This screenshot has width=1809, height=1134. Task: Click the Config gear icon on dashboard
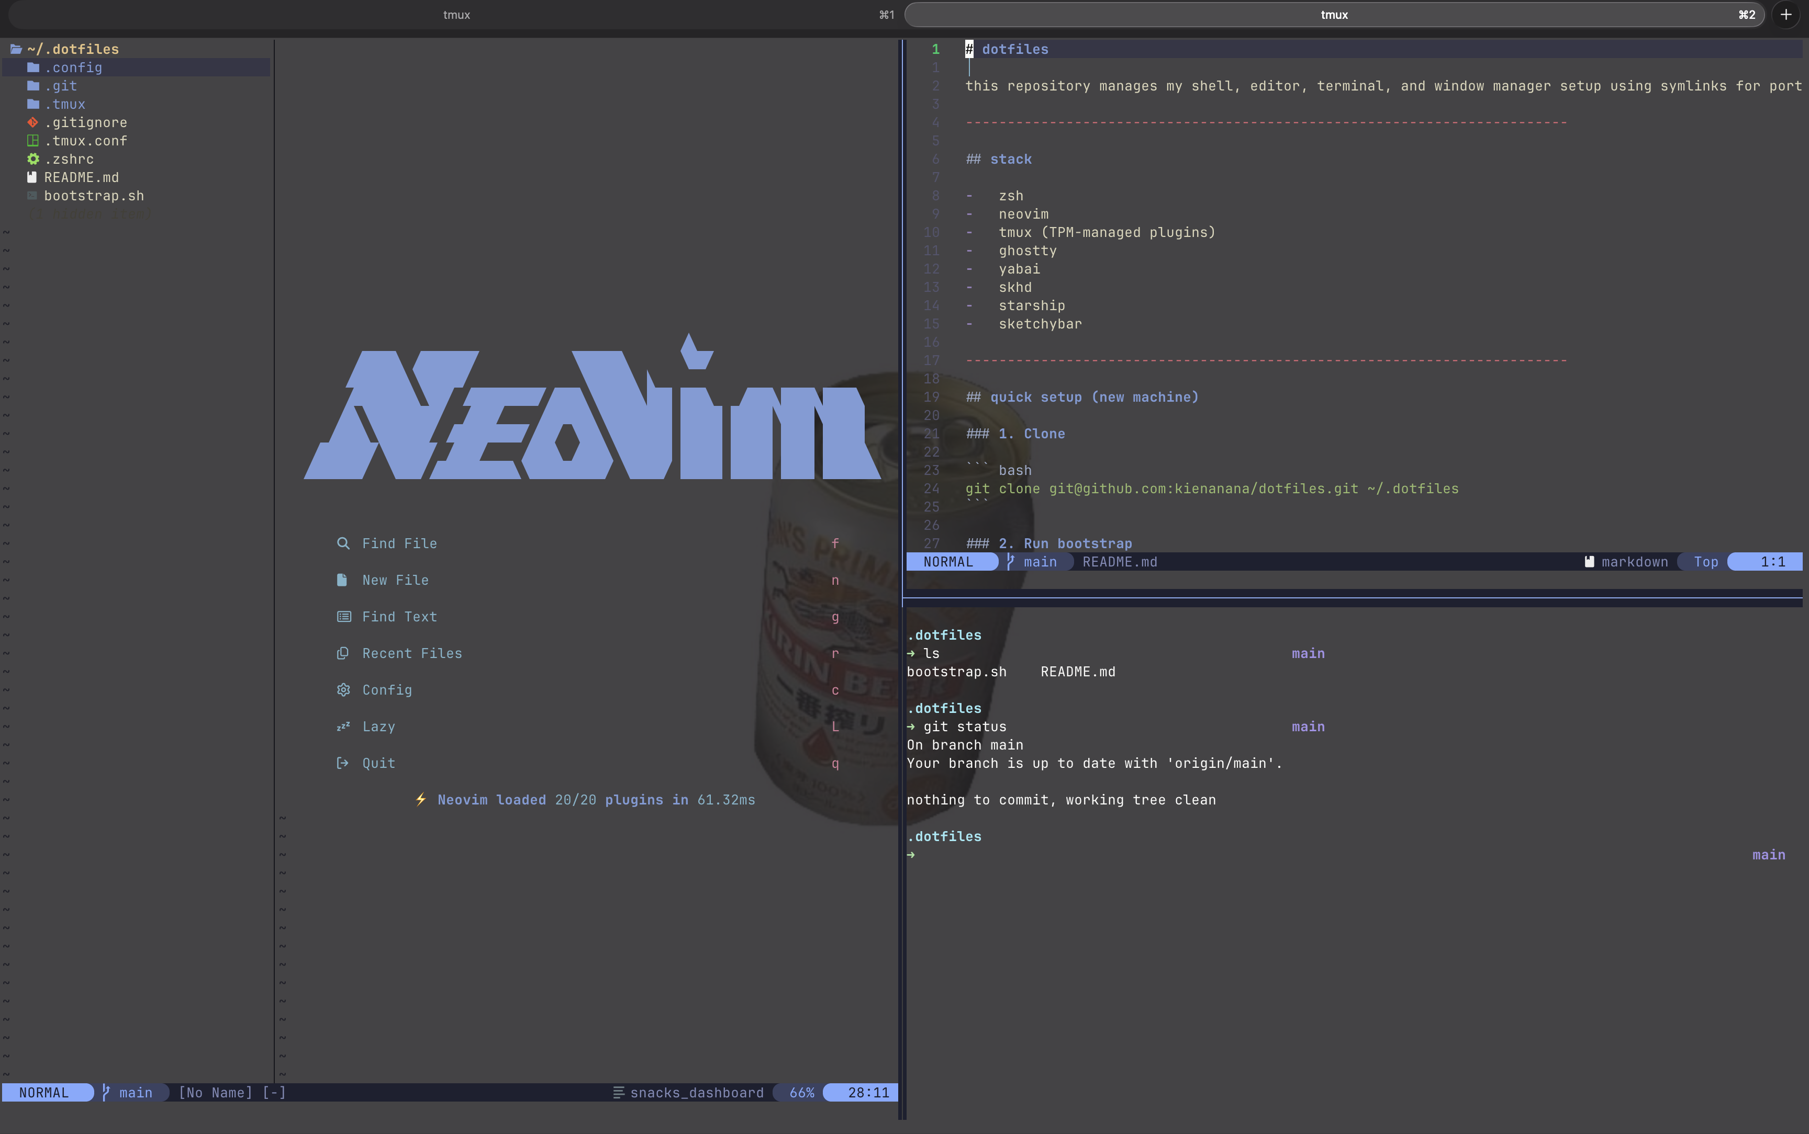pos(343,690)
